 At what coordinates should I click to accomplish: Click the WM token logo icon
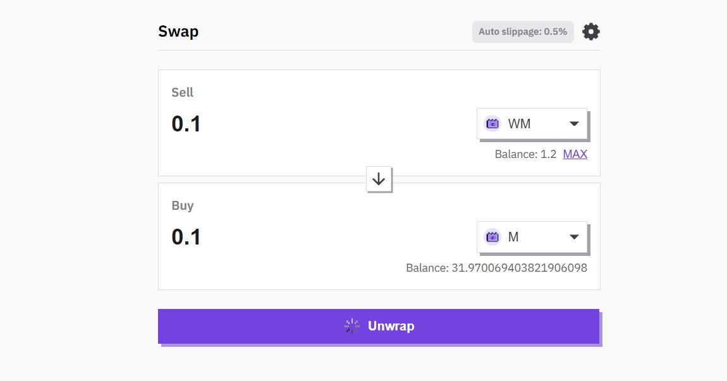click(492, 124)
